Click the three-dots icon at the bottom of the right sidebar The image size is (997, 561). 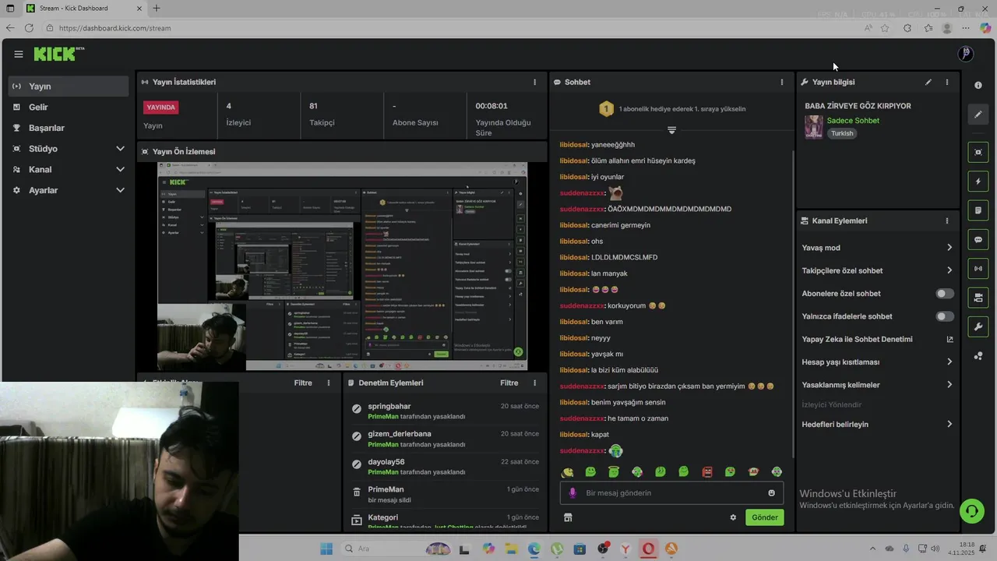[x=978, y=356]
